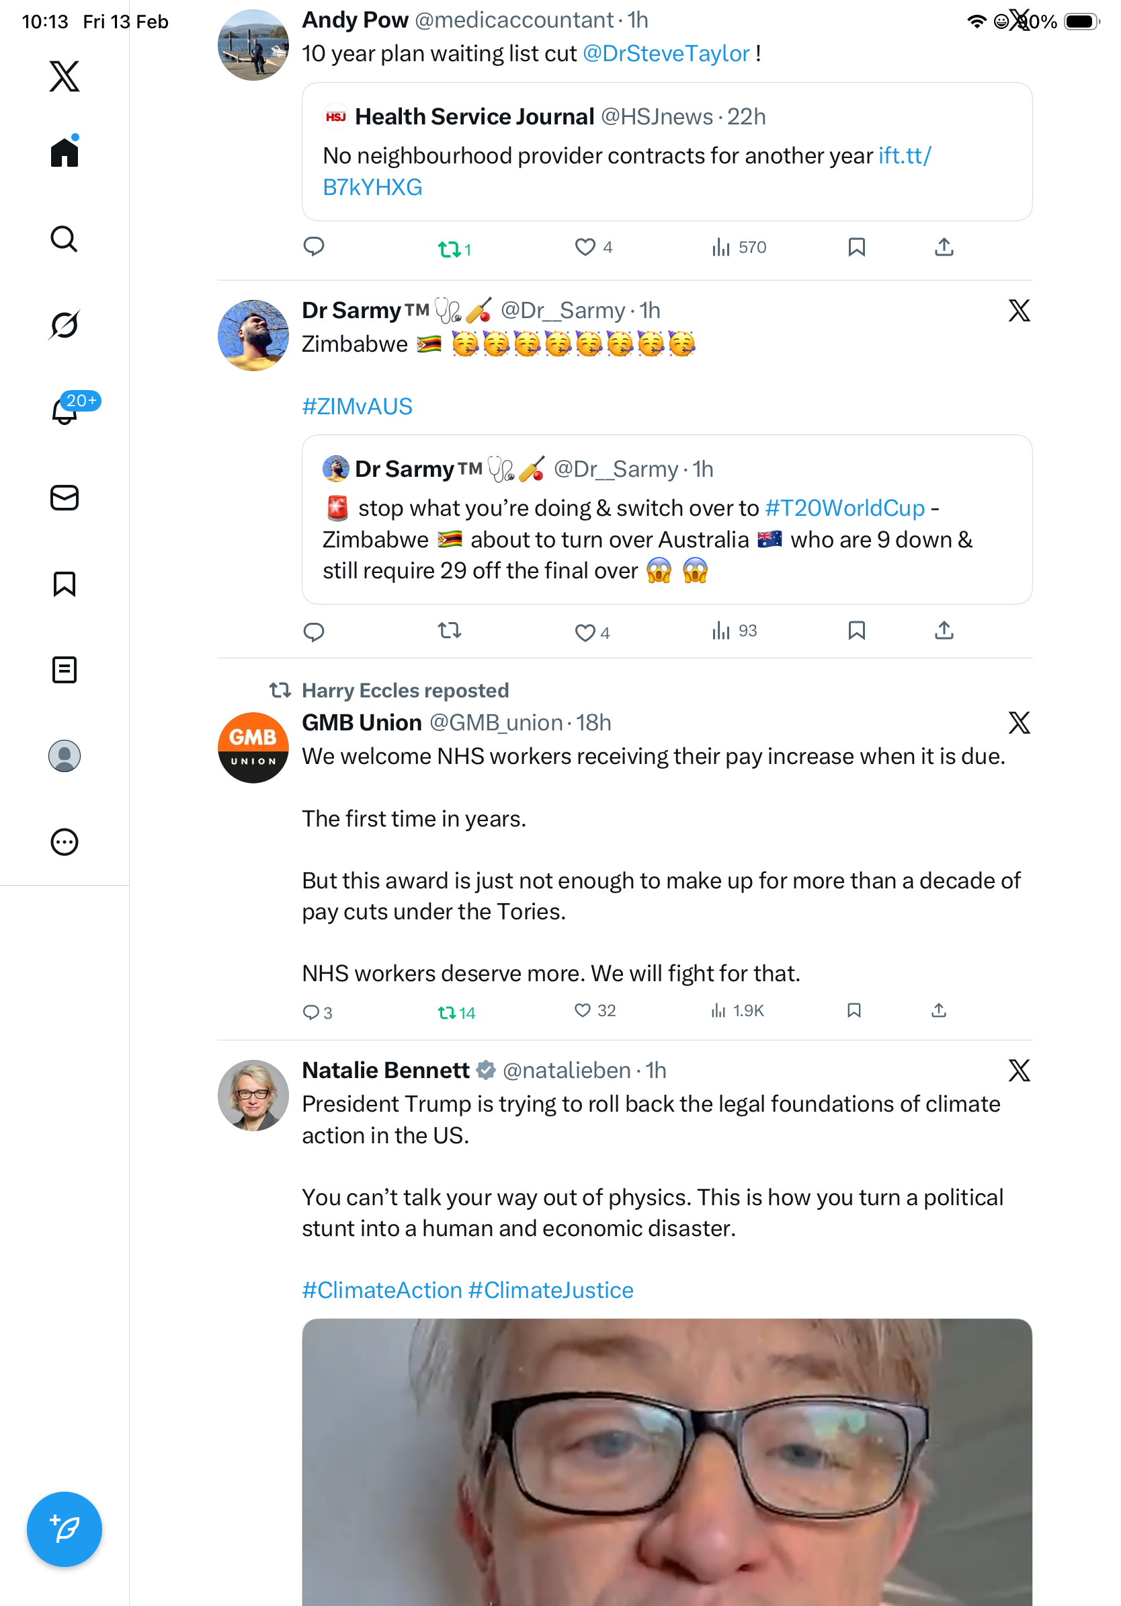The width and height of the screenshot is (1121, 1606).
Task: Open the notifications bell with 20+ badge
Action: pyautogui.click(x=66, y=411)
